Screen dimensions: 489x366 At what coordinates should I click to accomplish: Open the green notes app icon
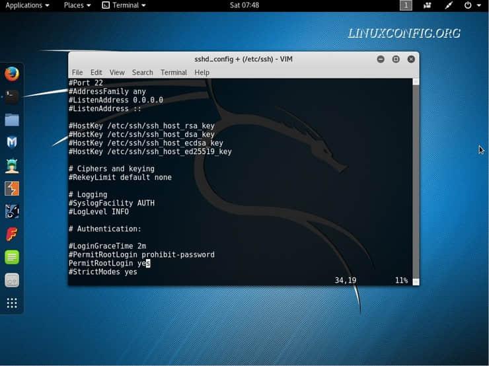pos(11,257)
